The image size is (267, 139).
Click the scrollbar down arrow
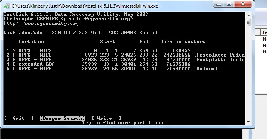tap(249, 122)
